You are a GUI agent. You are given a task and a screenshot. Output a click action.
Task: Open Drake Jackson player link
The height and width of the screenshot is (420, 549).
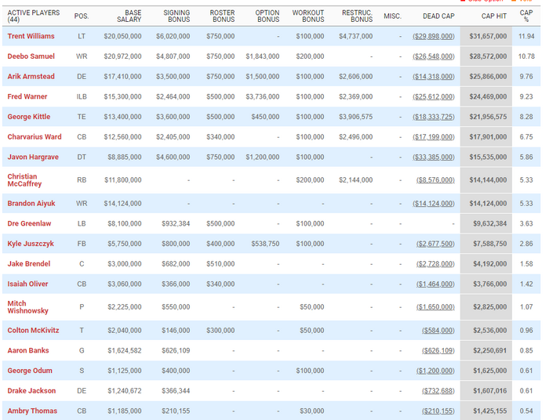point(31,391)
